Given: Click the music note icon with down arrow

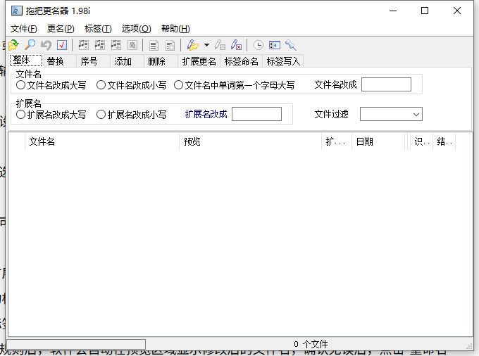Looking at the screenshot, I should coord(116,45).
